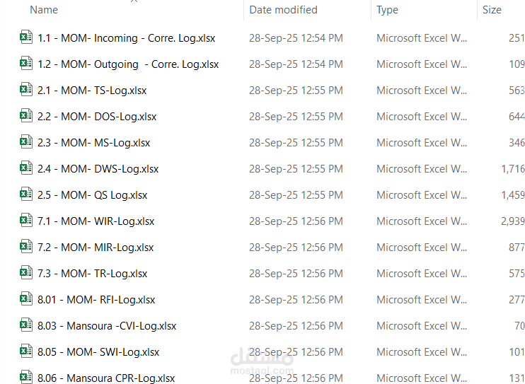Viewport: 525px width, 384px height.
Task: Pick the Excel icon beside 2.5 - MOM- QS Log.xlsx
Action: click(x=26, y=194)
